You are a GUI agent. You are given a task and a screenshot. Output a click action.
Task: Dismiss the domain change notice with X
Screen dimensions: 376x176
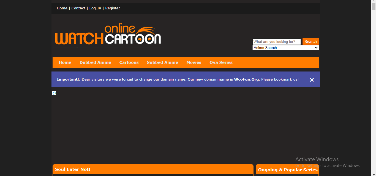(312, 80)
